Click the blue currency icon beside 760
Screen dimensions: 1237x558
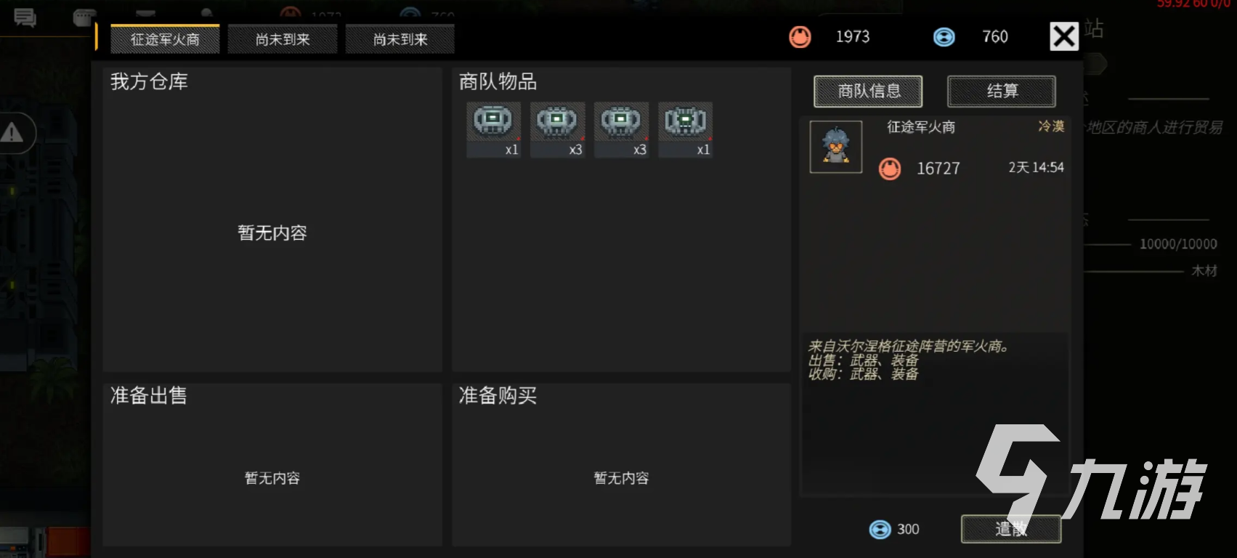pyautogui.click(x=944, y=36)
